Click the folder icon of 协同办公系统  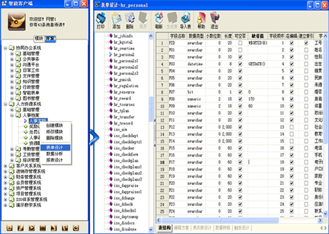(12, 48)
